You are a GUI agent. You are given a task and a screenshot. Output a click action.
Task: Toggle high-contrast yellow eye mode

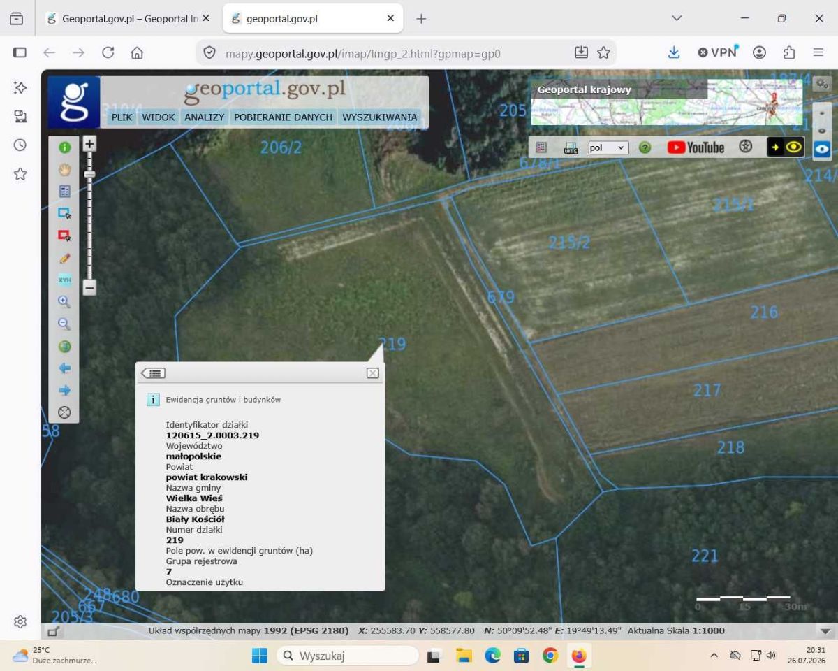pyautogui.click(x=786, y=147)
